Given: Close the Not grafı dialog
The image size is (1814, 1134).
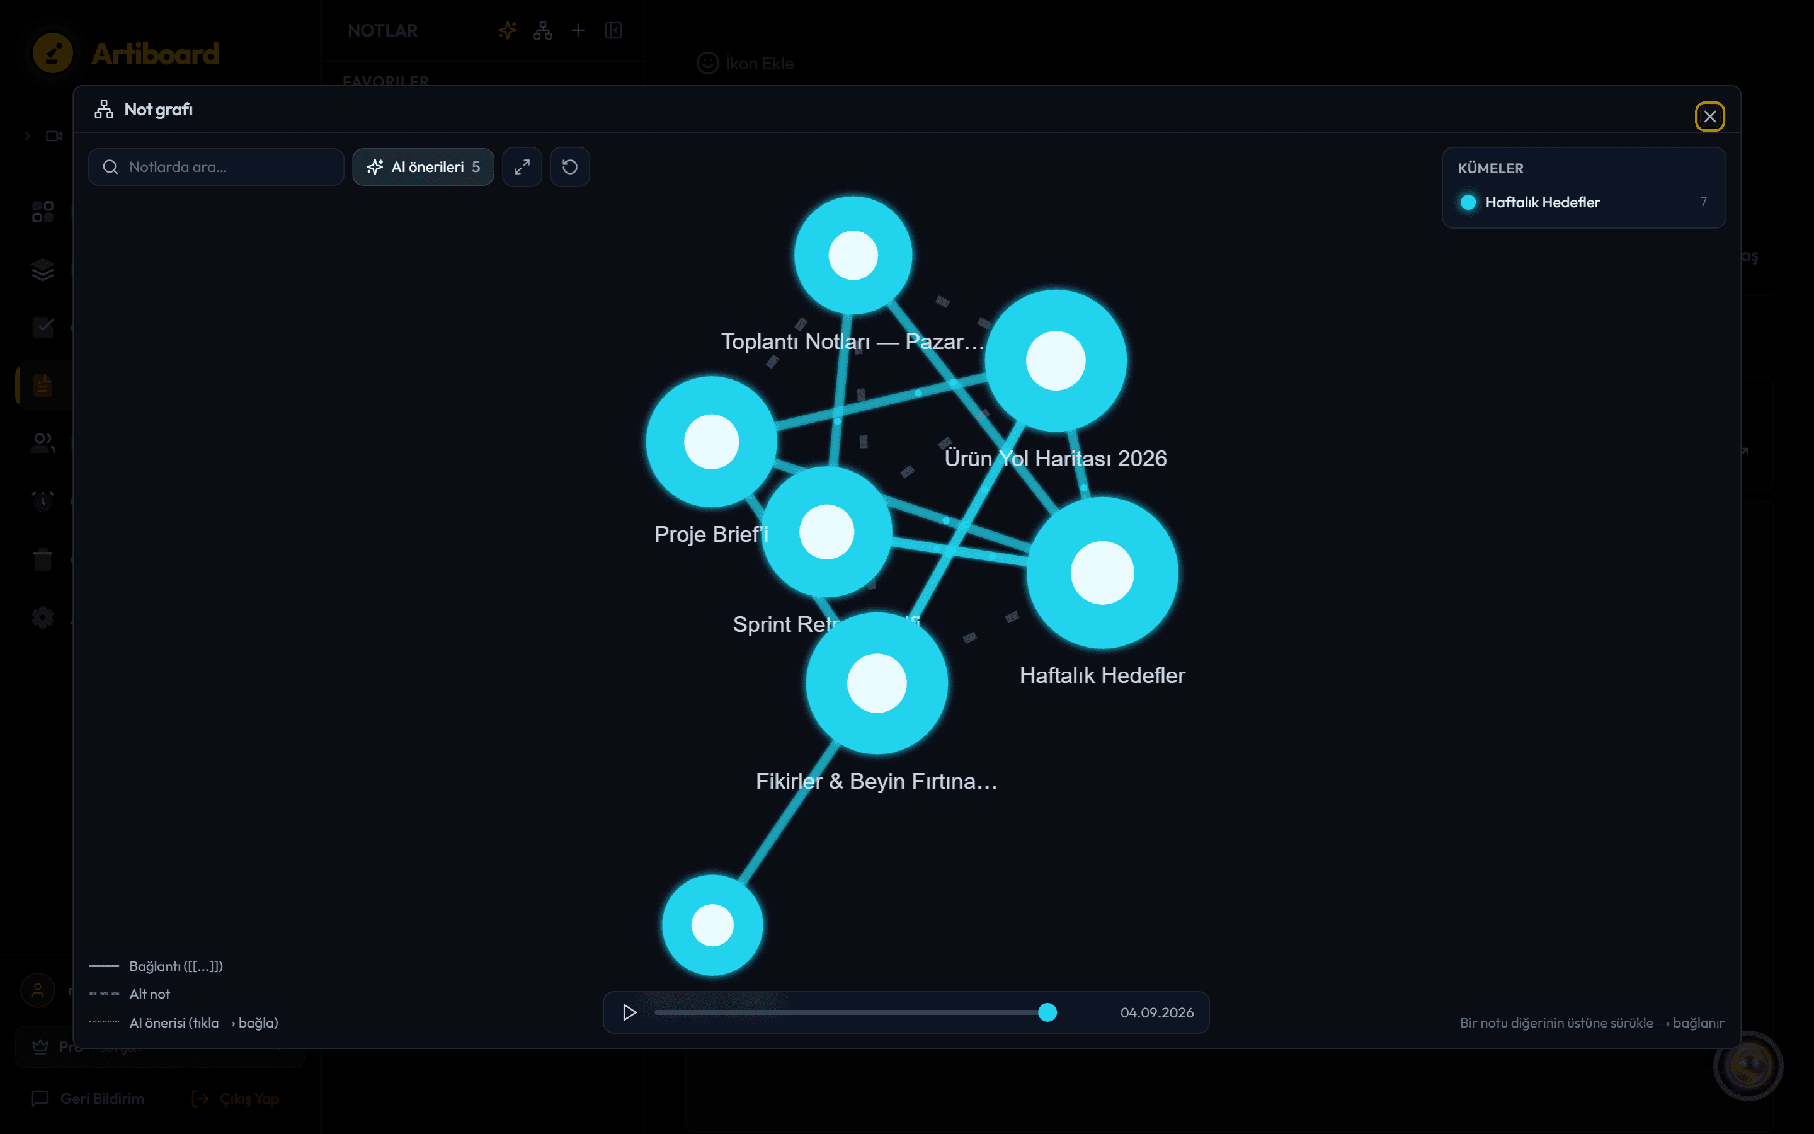Looking at the screenshot, I should tap(1709, 117).
